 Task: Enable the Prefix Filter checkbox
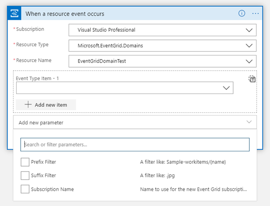25,162
